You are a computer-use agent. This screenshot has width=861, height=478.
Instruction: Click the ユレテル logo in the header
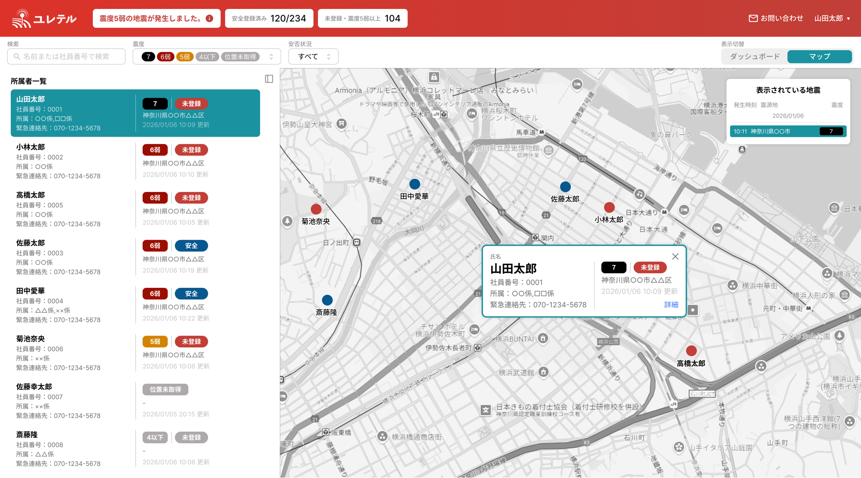click(x=44, y=19)
